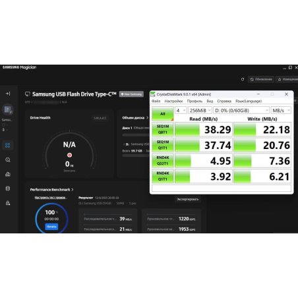Click the New Samsung badge next to the drive title
Screen dimensions: 298x298
pyautogui.click(x=131, y=94)
